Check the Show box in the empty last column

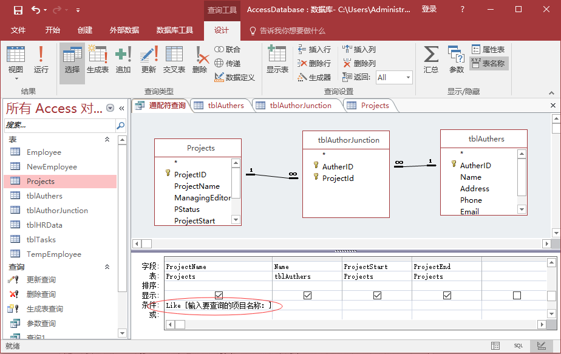click(x=517, y=294)
